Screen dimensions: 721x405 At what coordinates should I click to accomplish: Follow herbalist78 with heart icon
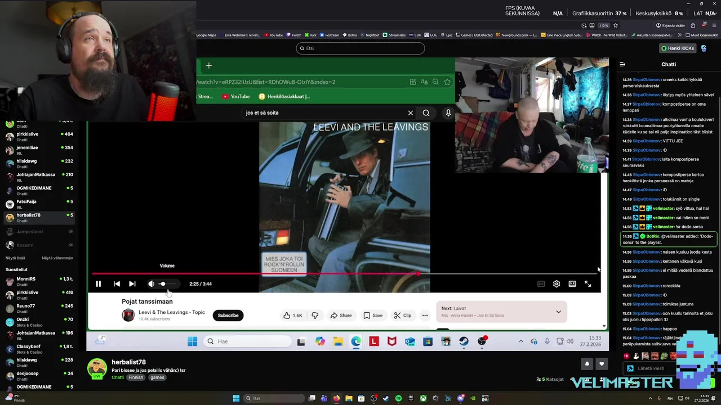tap(602, 364)
